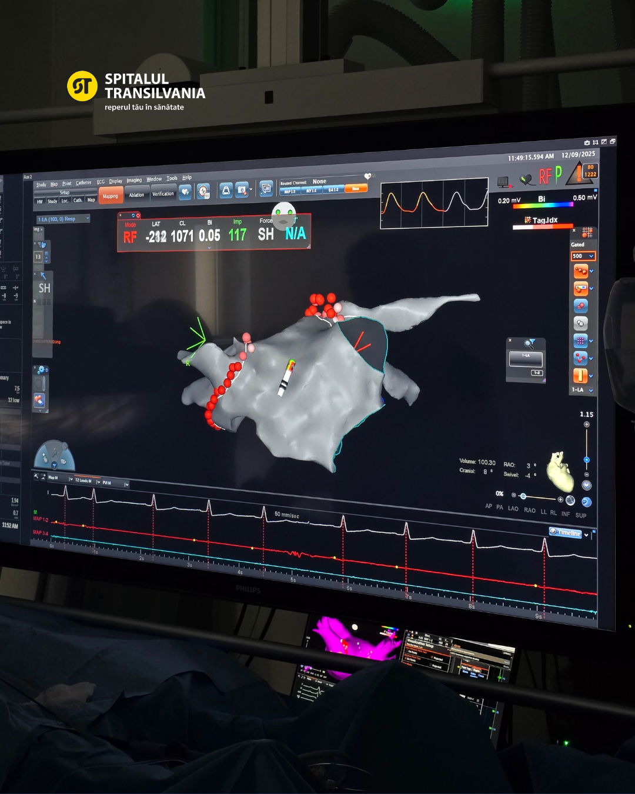Click the Verification button
The height and width of the screenshot is (794, 635).
(x=163, y=194)
